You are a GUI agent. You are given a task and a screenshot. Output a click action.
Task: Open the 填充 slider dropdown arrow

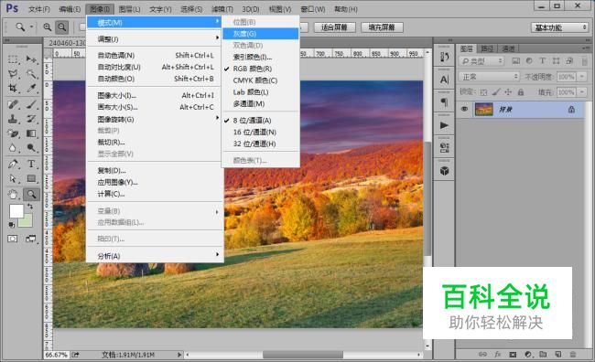[582, 92]
